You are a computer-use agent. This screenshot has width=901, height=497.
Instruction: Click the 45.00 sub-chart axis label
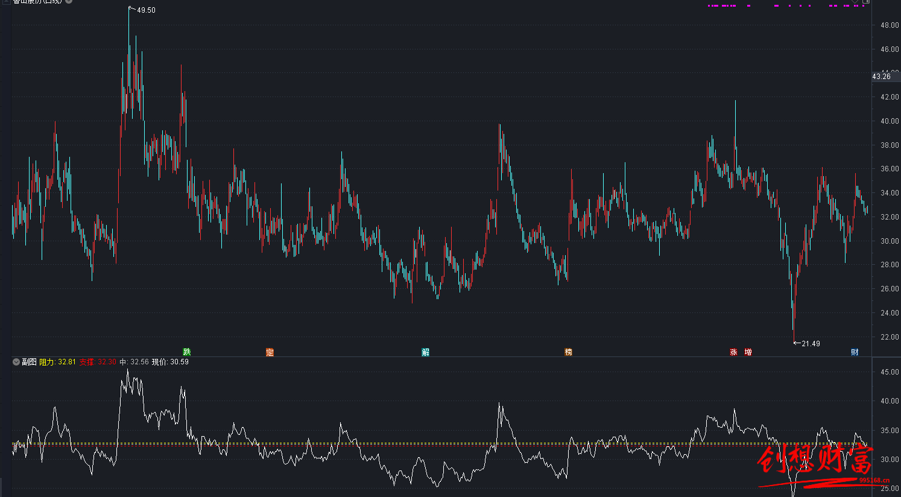tap(890, 372)
